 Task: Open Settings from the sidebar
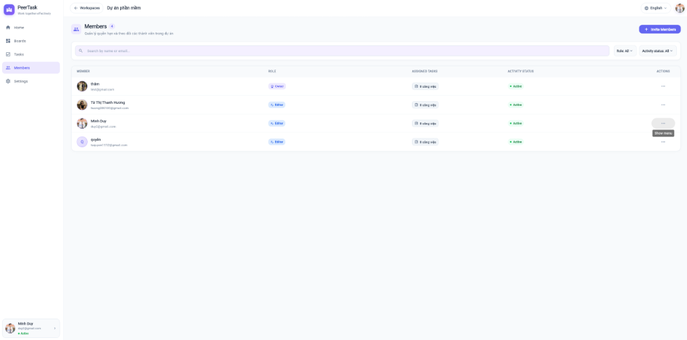click(x=31, y=81)
